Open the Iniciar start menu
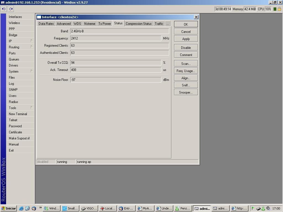The width and height of the screenshot is (283, 212). click(x=9, y=208)
